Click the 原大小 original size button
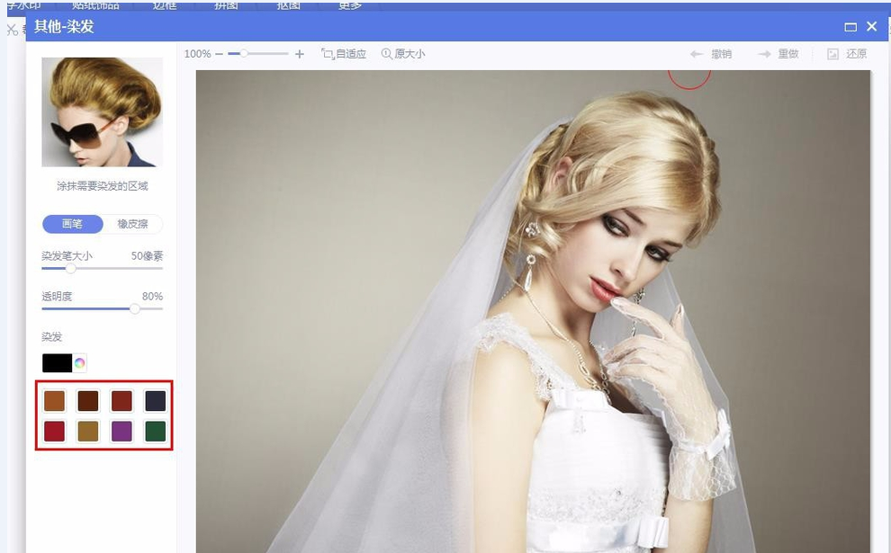The image size is (891, 553). [x=403, y=54]
